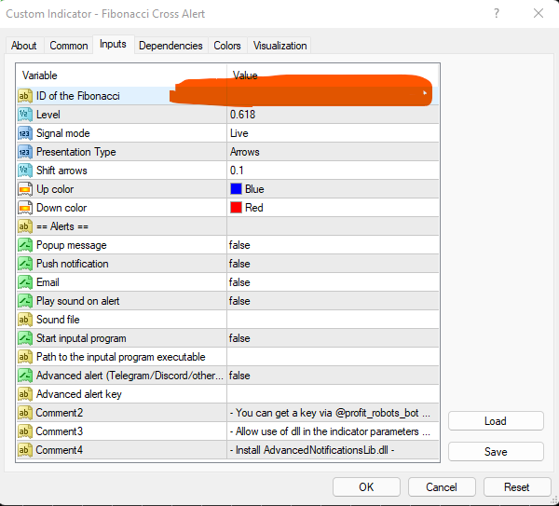This screenshot has height=506, width=559.
Task: Toggle Push notification false value
Action: click(x=333, y=264)
